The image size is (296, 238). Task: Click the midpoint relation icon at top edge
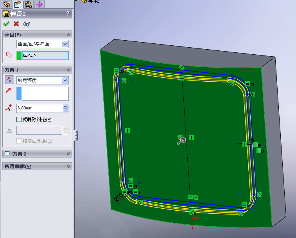pos(181,67)
